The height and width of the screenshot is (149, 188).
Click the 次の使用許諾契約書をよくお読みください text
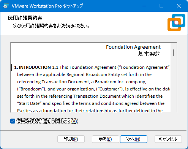pyautogui.click(x=51, y=26)
